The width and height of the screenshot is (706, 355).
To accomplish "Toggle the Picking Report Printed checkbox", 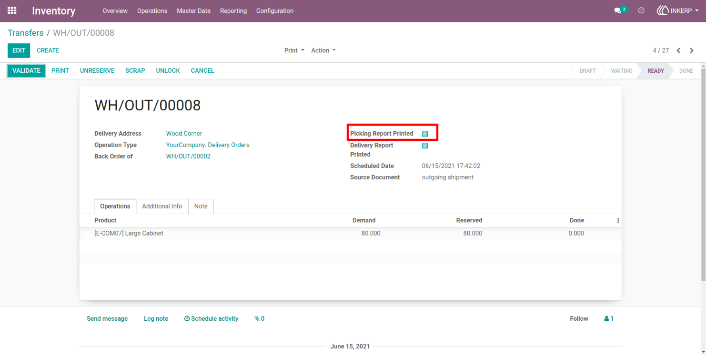I will point(425,134).
